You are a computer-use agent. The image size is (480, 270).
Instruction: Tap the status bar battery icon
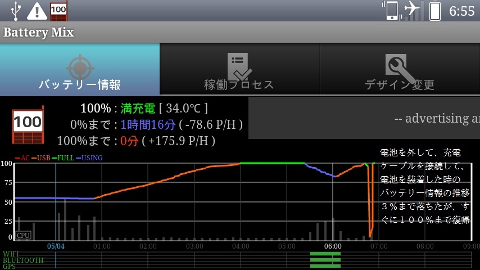click(x=434, y=11)
